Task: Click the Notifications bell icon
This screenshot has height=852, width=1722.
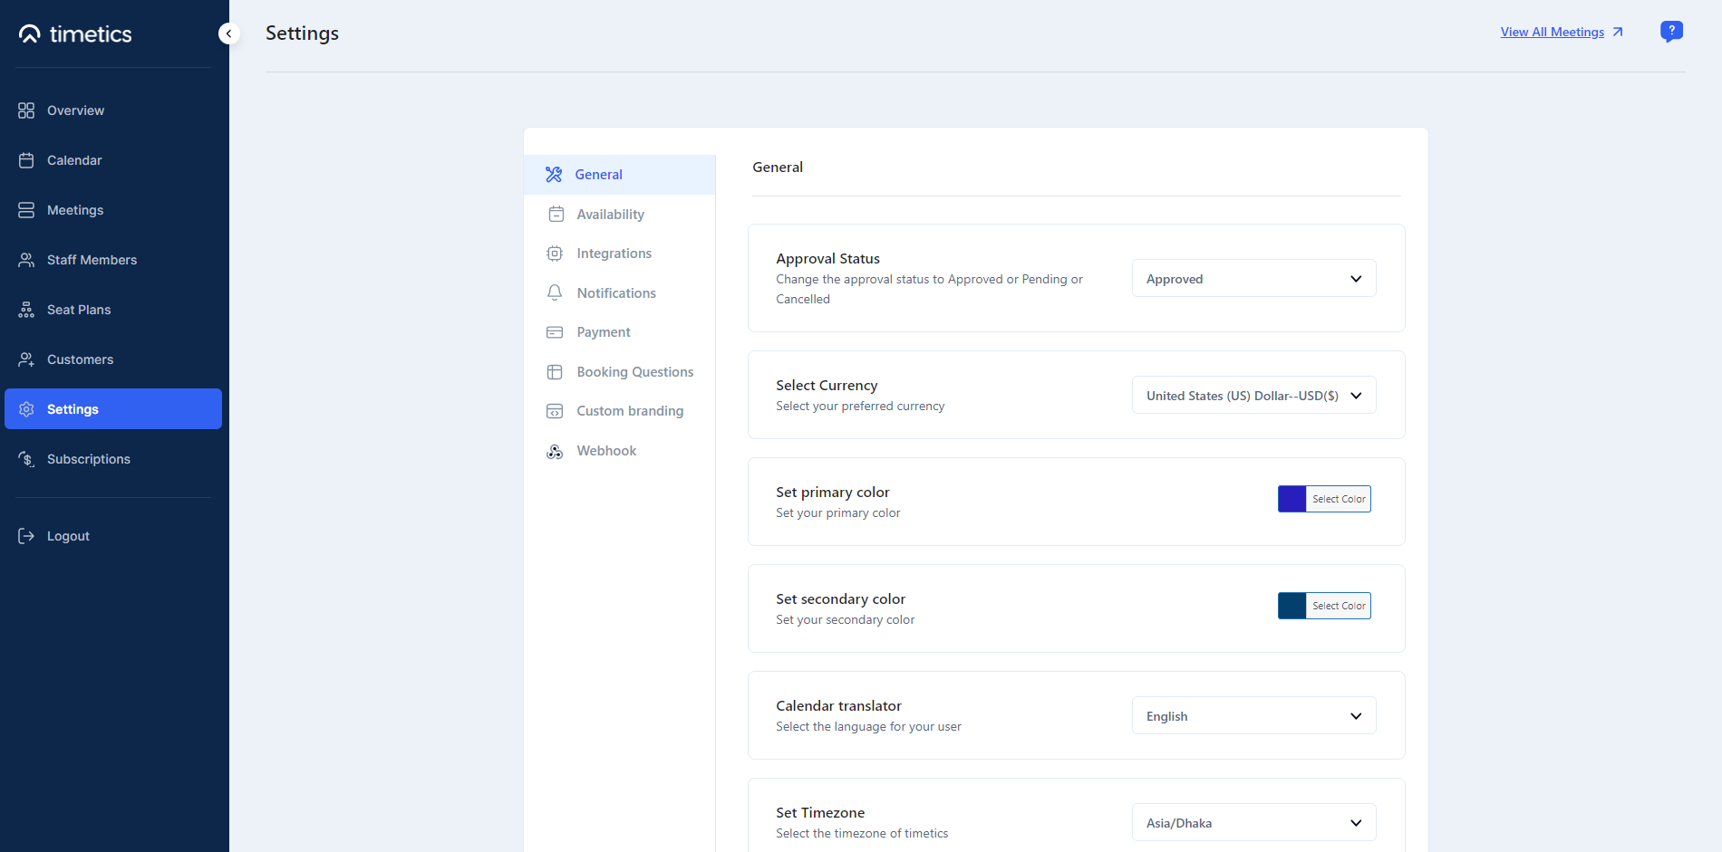Action: [555, 292]
